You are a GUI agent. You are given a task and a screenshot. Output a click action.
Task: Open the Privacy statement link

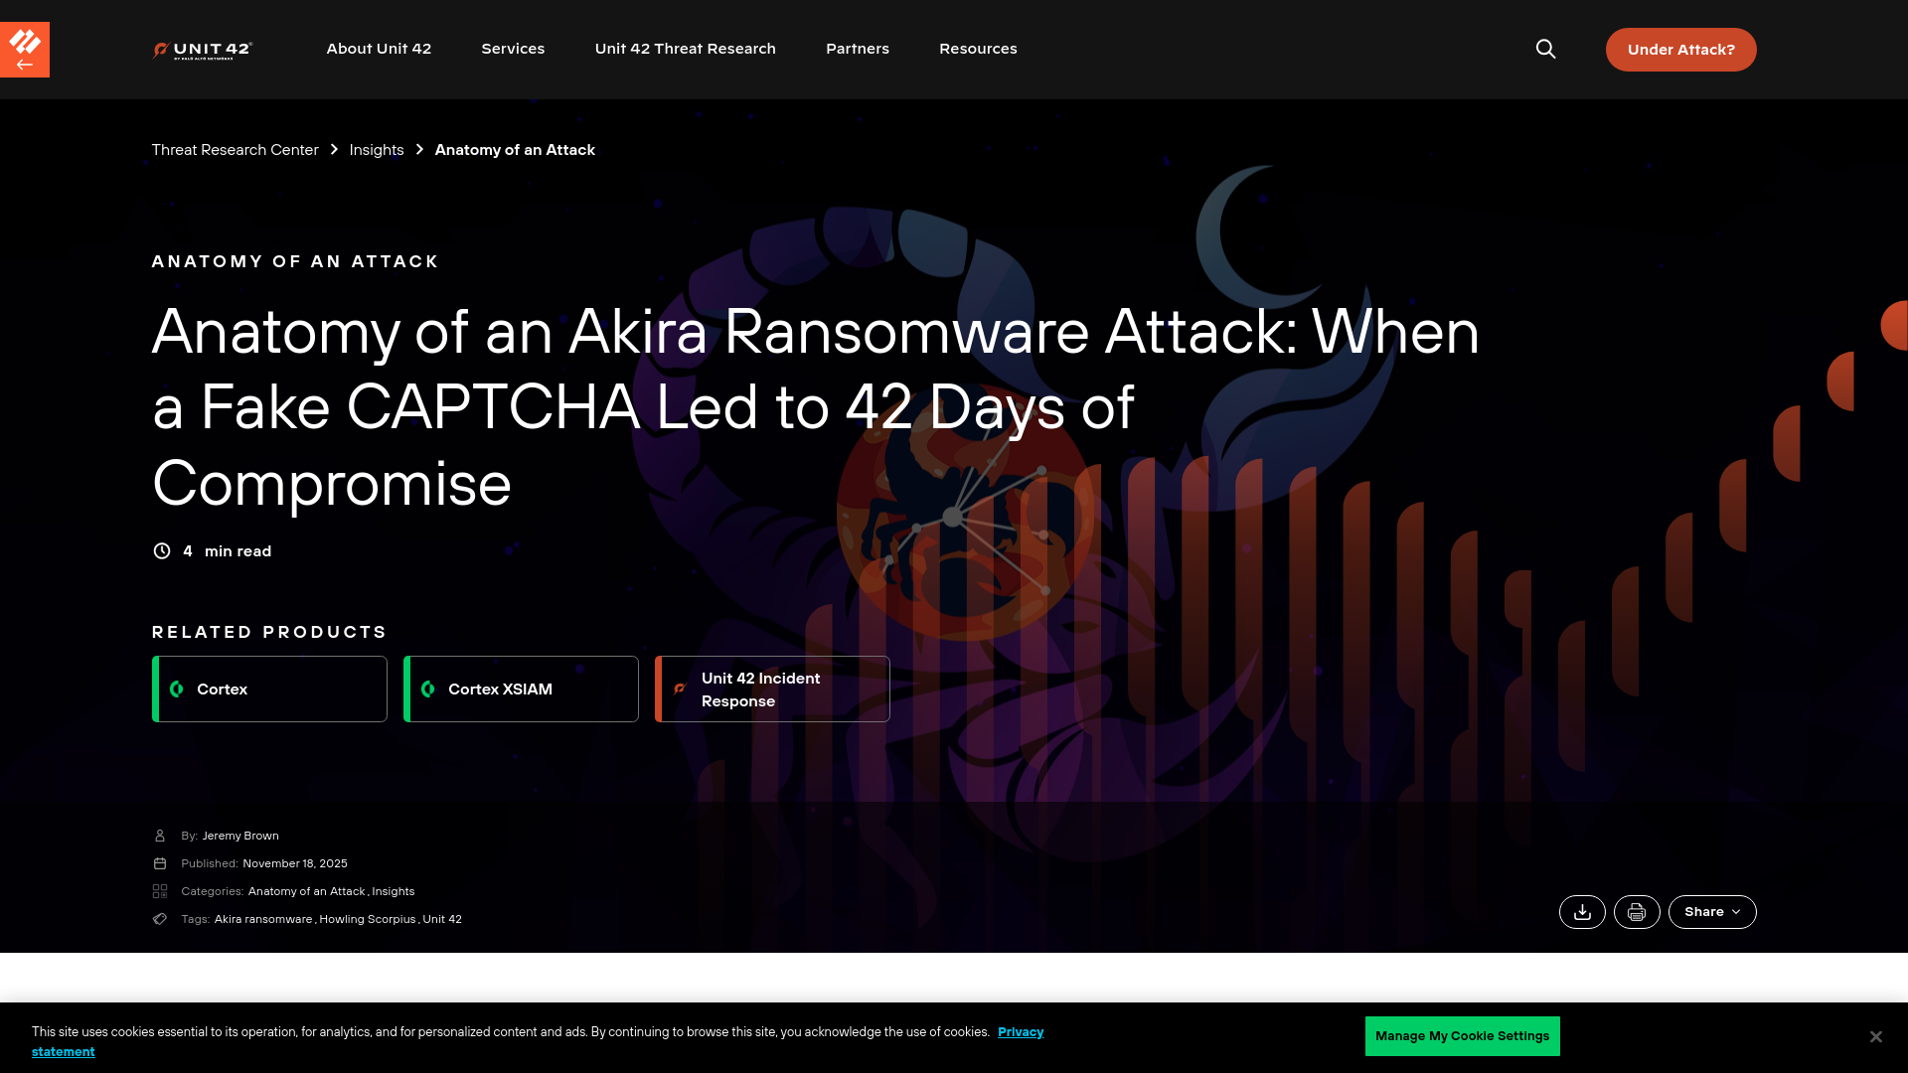coord(1021,1031)
